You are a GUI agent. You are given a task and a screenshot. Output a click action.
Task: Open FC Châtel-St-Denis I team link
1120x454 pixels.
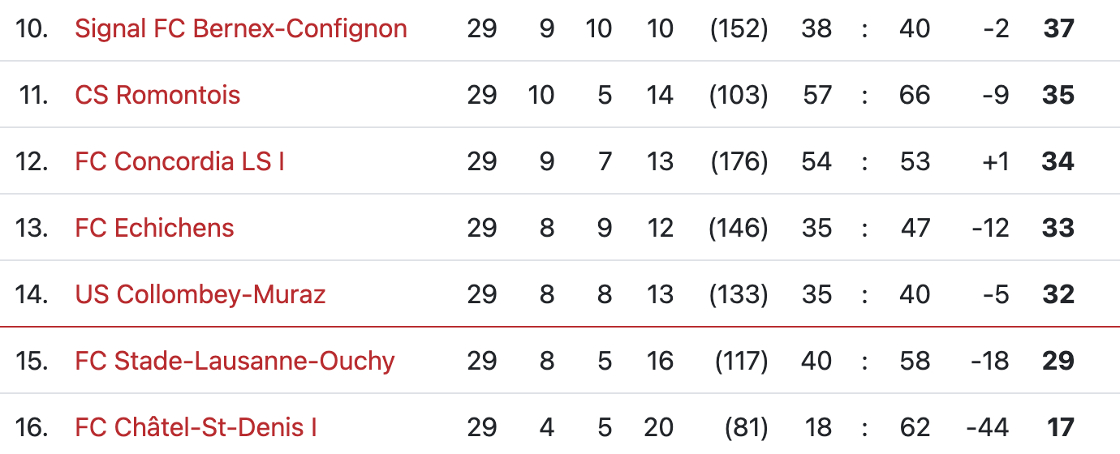(196, 427)
